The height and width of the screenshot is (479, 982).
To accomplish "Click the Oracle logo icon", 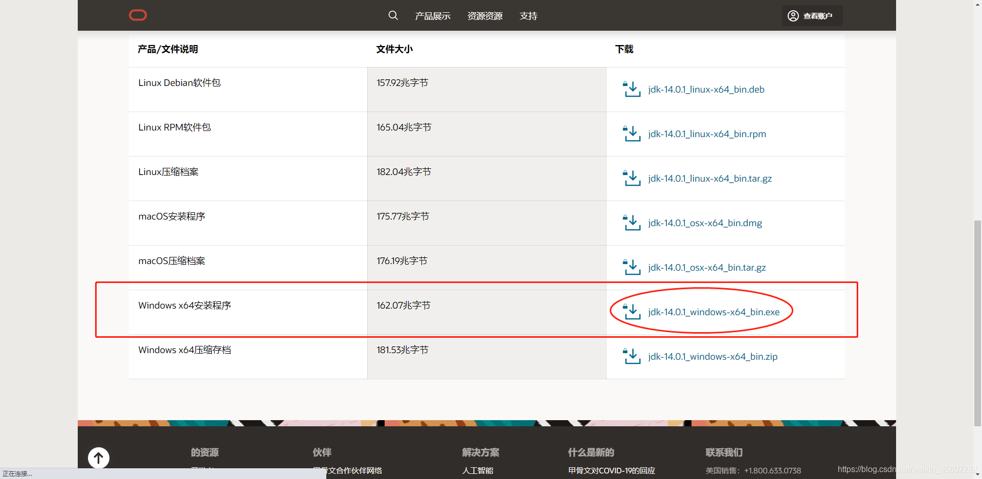I will coord(138,15).
